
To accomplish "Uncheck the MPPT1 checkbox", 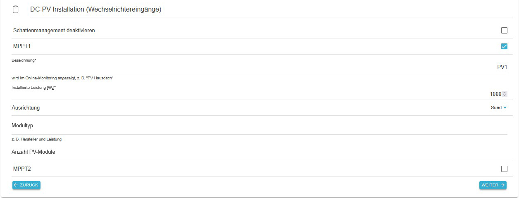I will click(x=504, y=46).
